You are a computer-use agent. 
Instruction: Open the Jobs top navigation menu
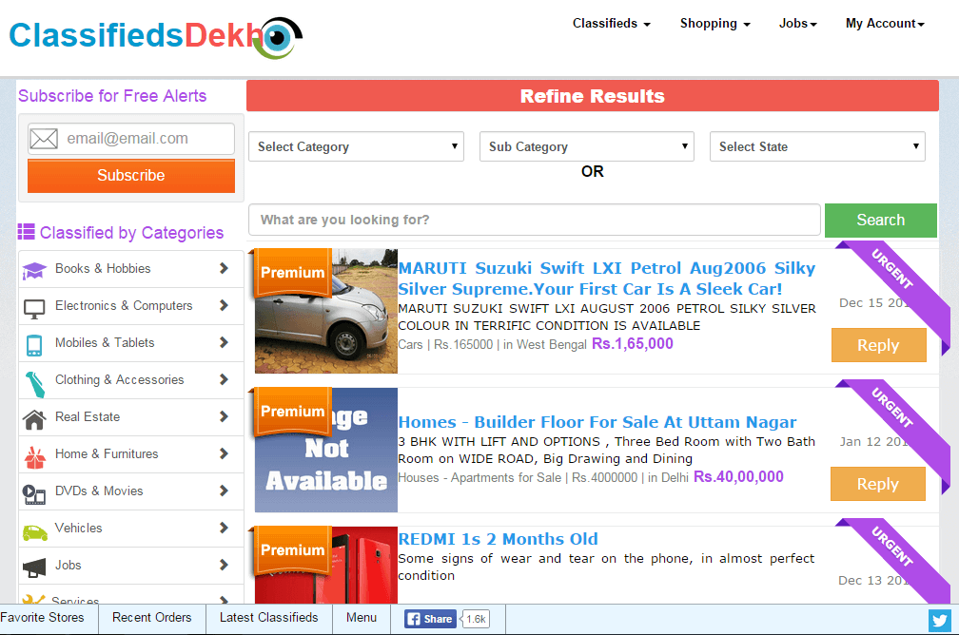[797, 23]
